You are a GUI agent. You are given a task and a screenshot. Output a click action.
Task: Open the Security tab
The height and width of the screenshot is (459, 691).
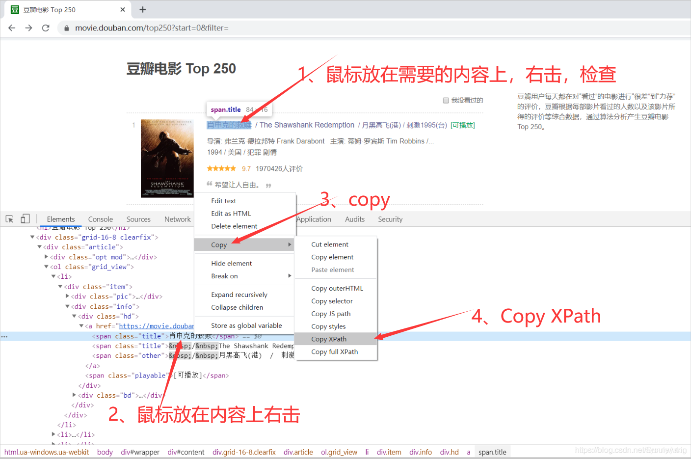tap(390, 219)
